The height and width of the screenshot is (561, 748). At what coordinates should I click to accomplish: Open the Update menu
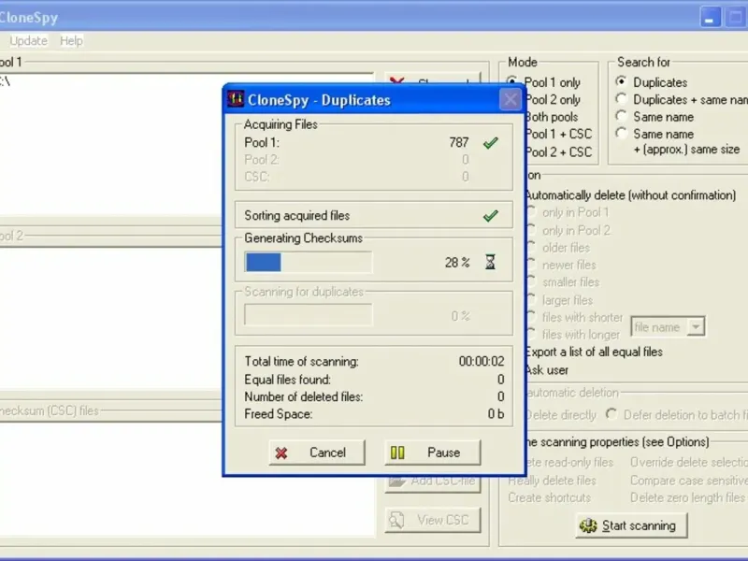(x=29, y=41)
